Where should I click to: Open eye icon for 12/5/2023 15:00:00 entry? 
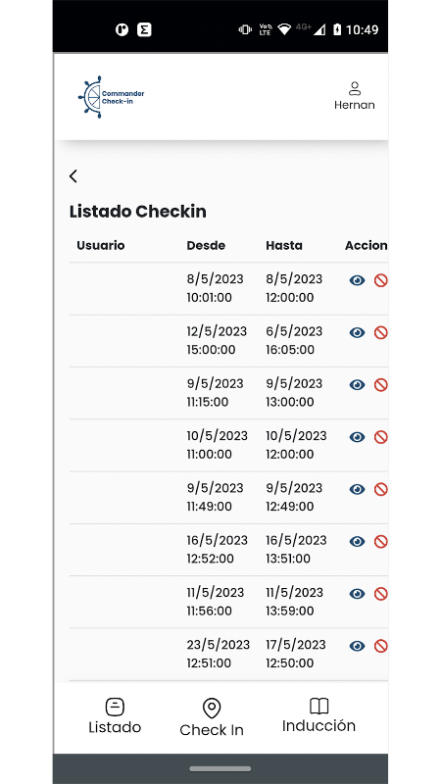click(x=357, y=332)
